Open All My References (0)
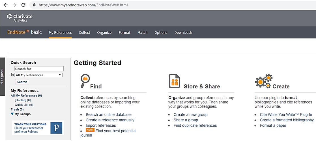 tap(26, 95)
